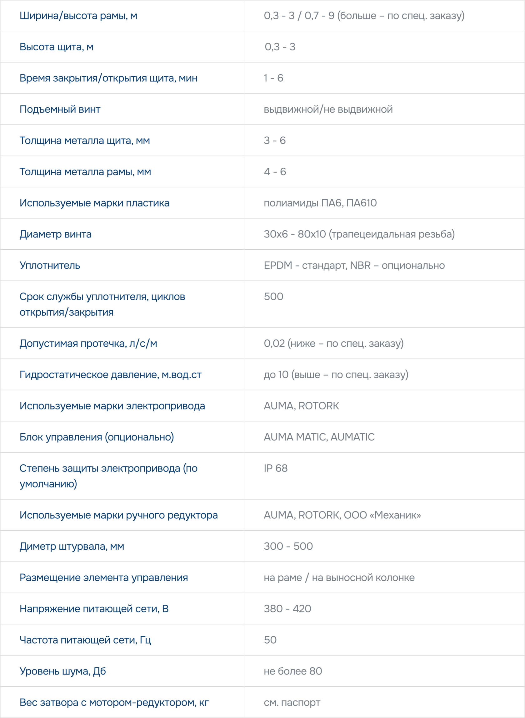The height and width of the screenshot is (718, 525).
Task: Click the value 'полиамиды ПА6, ПА610'
Action: [x=320, y=203]
